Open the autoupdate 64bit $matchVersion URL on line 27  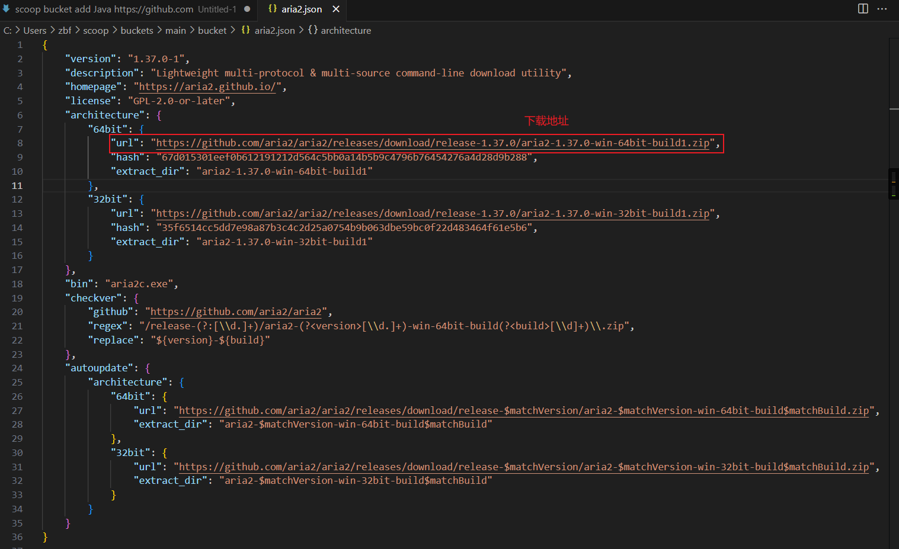coord(524,410)
